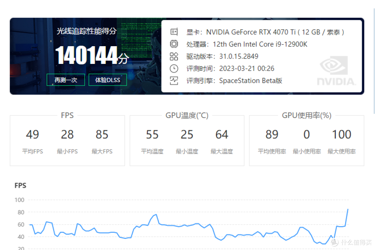Click the 100 label on the chart axis

(x=19, y=200)
